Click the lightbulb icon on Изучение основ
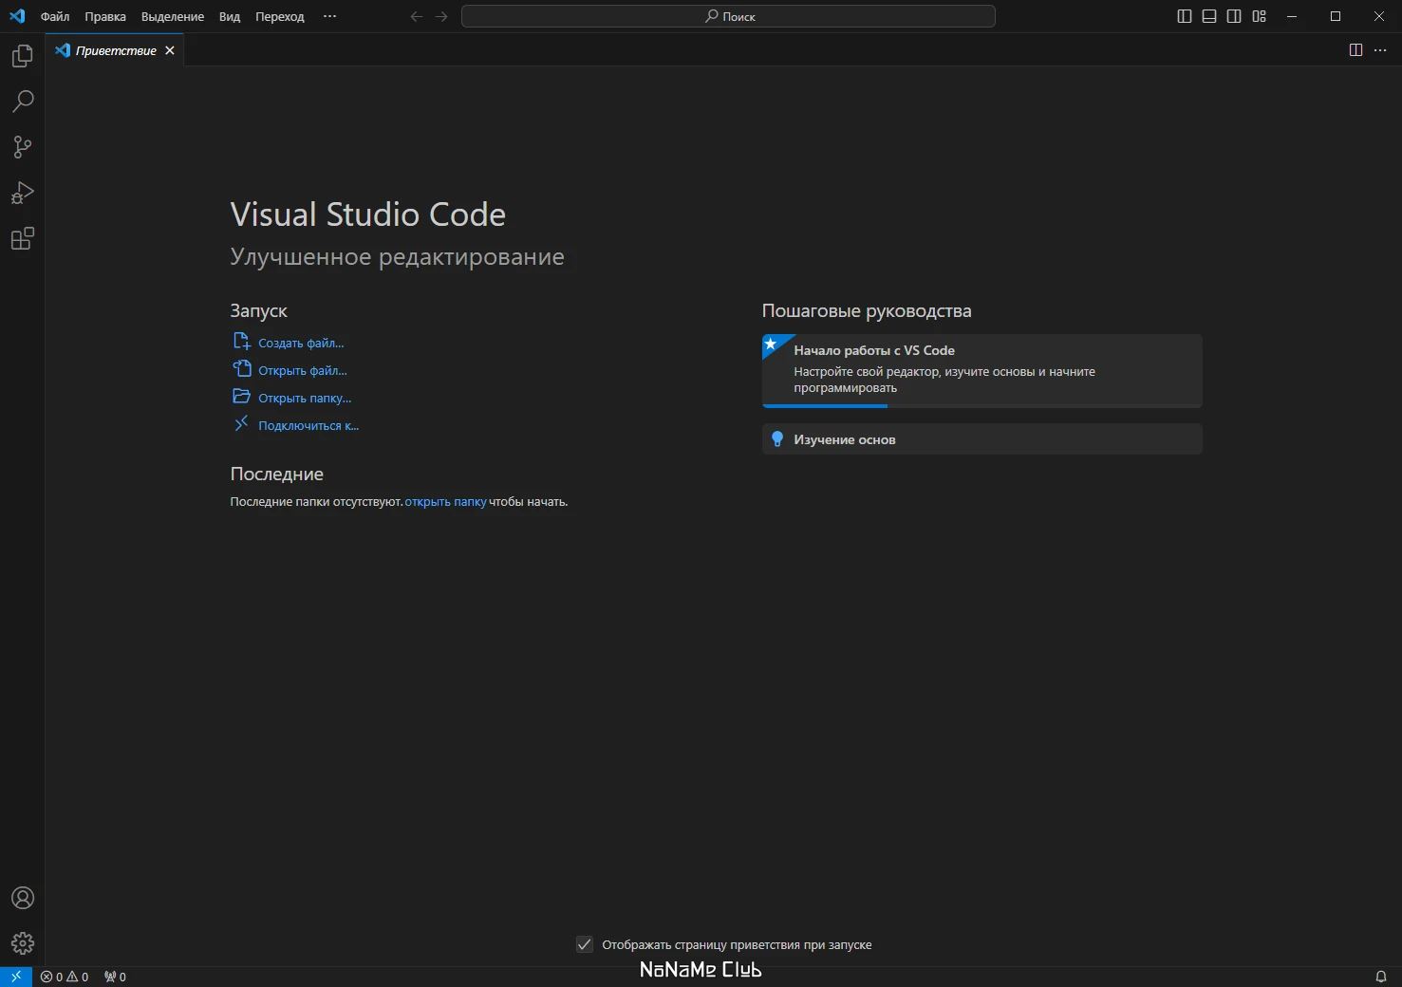The image size is (1402, 987). (x=777, y=439)
